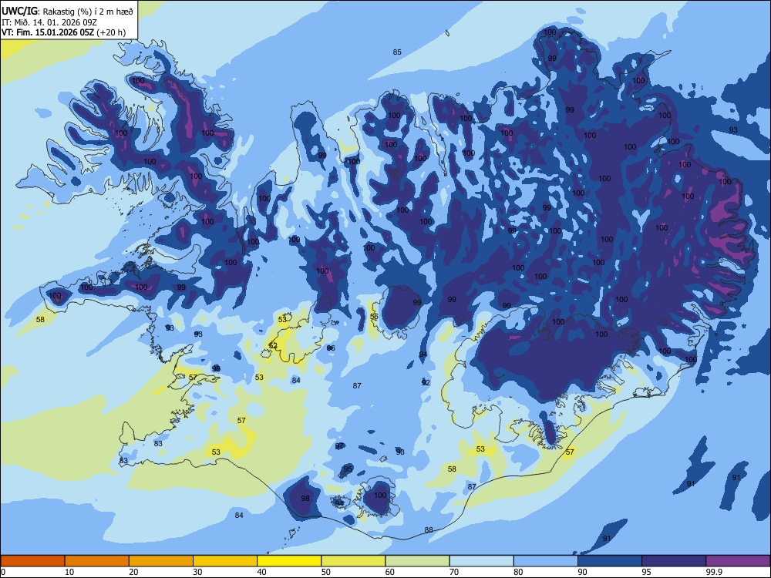Choose the amber 30–40 legend swatch
Image resolution: width=771 pixels, height=578 pixels.
tap(225, 561)
